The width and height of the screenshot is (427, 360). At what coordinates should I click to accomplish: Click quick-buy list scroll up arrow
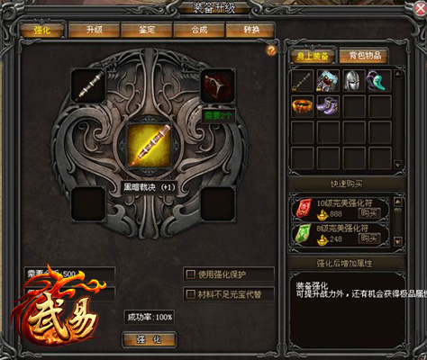coord(398,202)
